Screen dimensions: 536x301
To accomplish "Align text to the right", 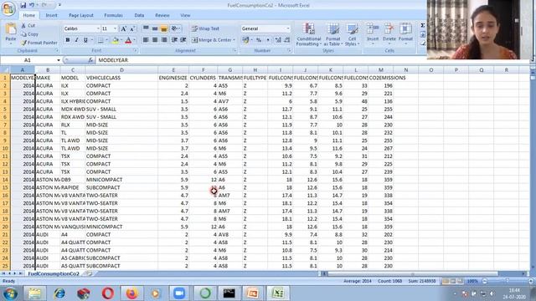I will pyautogui.click(x=164, y=40).
